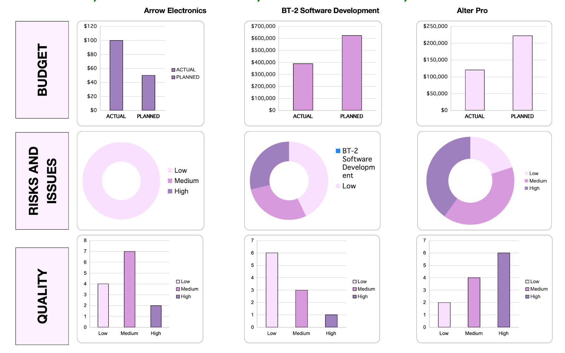This screenshot has height=353, width=565.
Task: Click the $120 axis value
Action: coord(90,26)
